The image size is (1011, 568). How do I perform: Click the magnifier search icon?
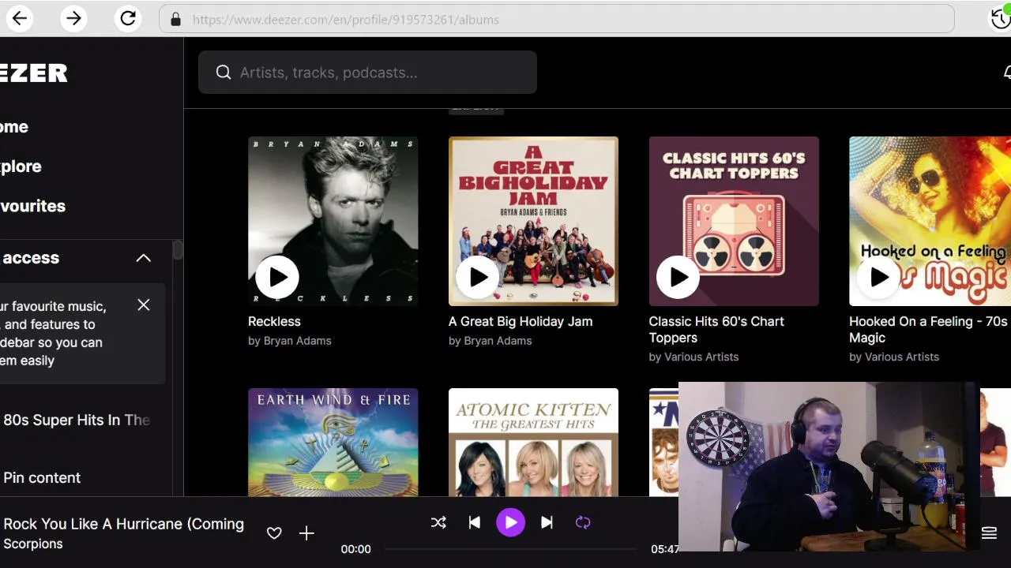coord(224,73)
